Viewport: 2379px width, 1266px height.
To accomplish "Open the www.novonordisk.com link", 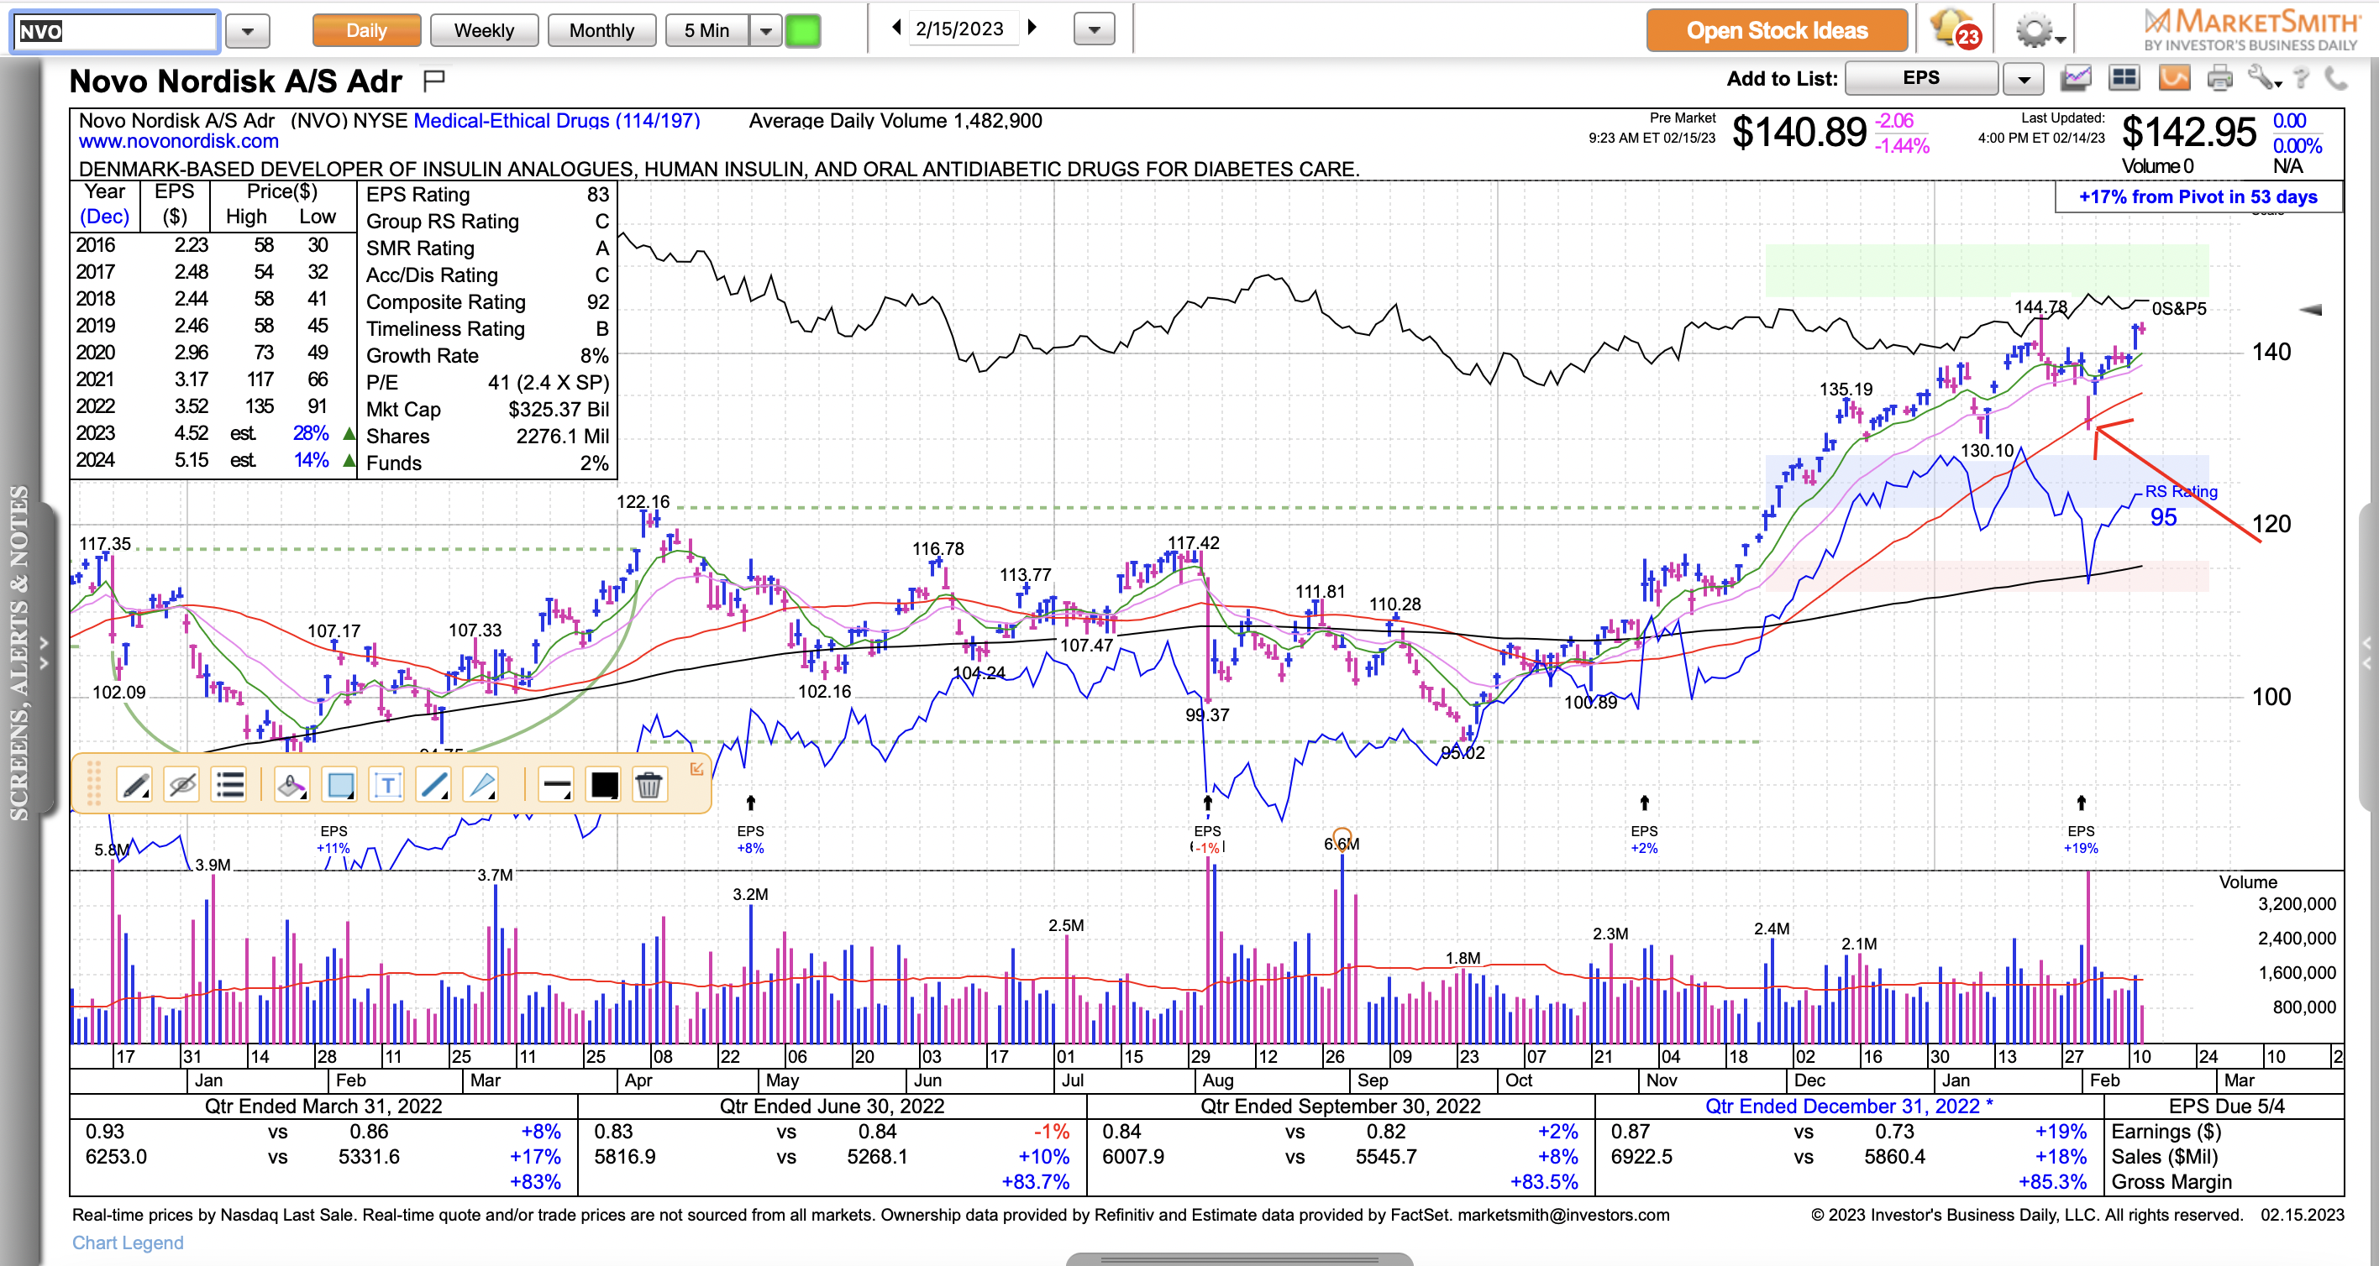I will pos(178,141).
